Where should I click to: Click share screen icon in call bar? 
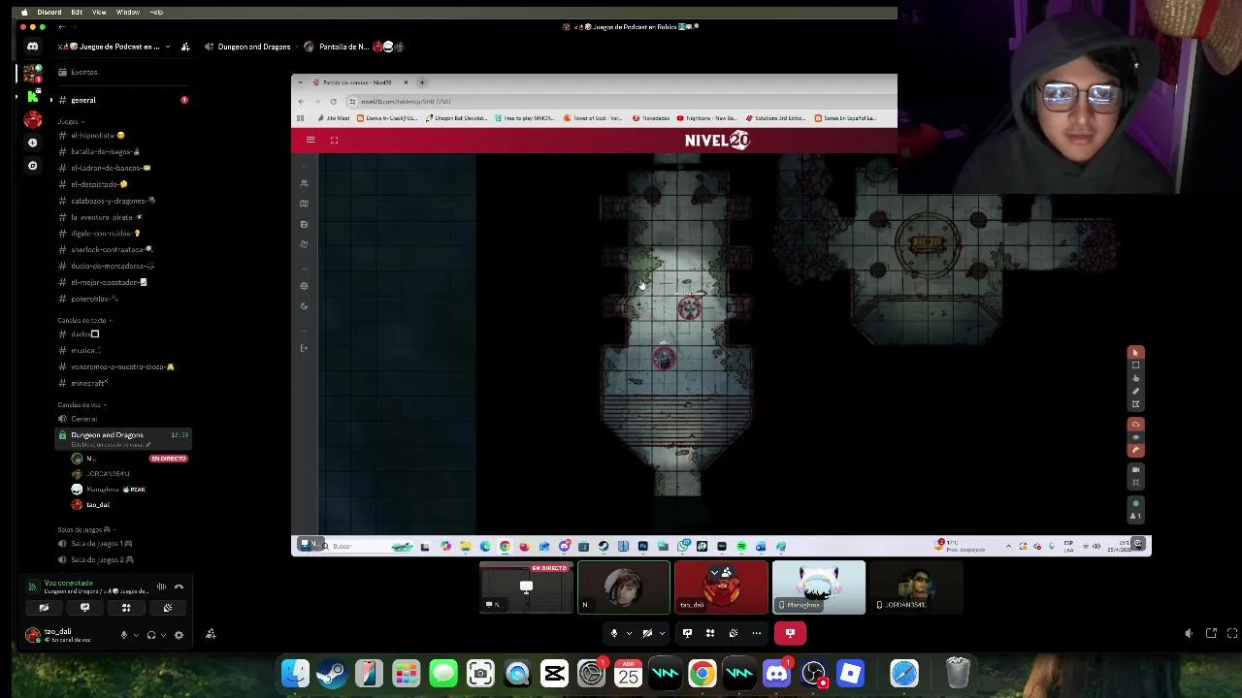pyautogui.click(x=687, y=633)
